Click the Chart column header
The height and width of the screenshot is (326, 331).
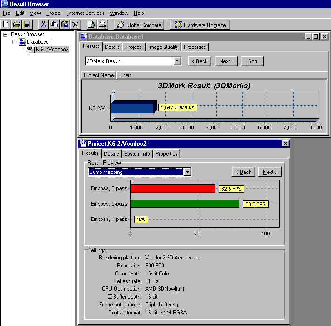[125, 75]
